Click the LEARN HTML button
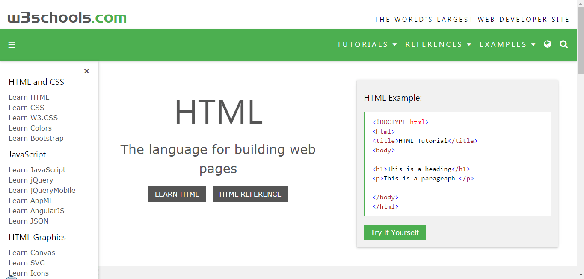584x279 pixels. coord(177,194)
